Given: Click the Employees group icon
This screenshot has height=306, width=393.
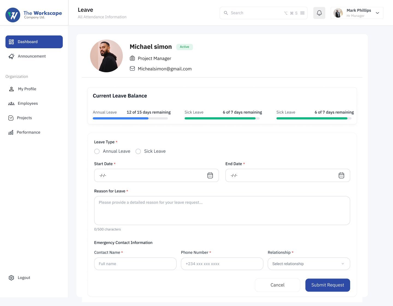Looking at the screenshot, I should [11, 103].
